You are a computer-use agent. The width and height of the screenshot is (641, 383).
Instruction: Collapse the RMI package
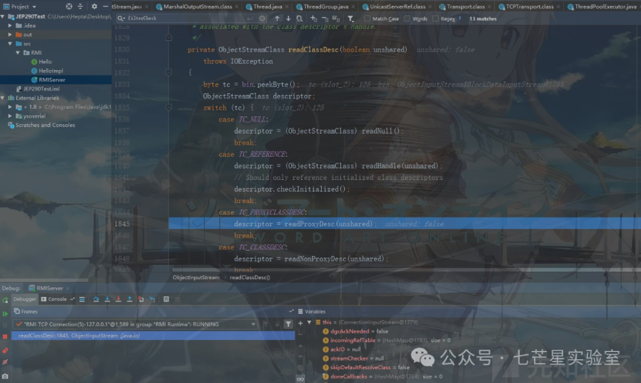coord(18,52)
